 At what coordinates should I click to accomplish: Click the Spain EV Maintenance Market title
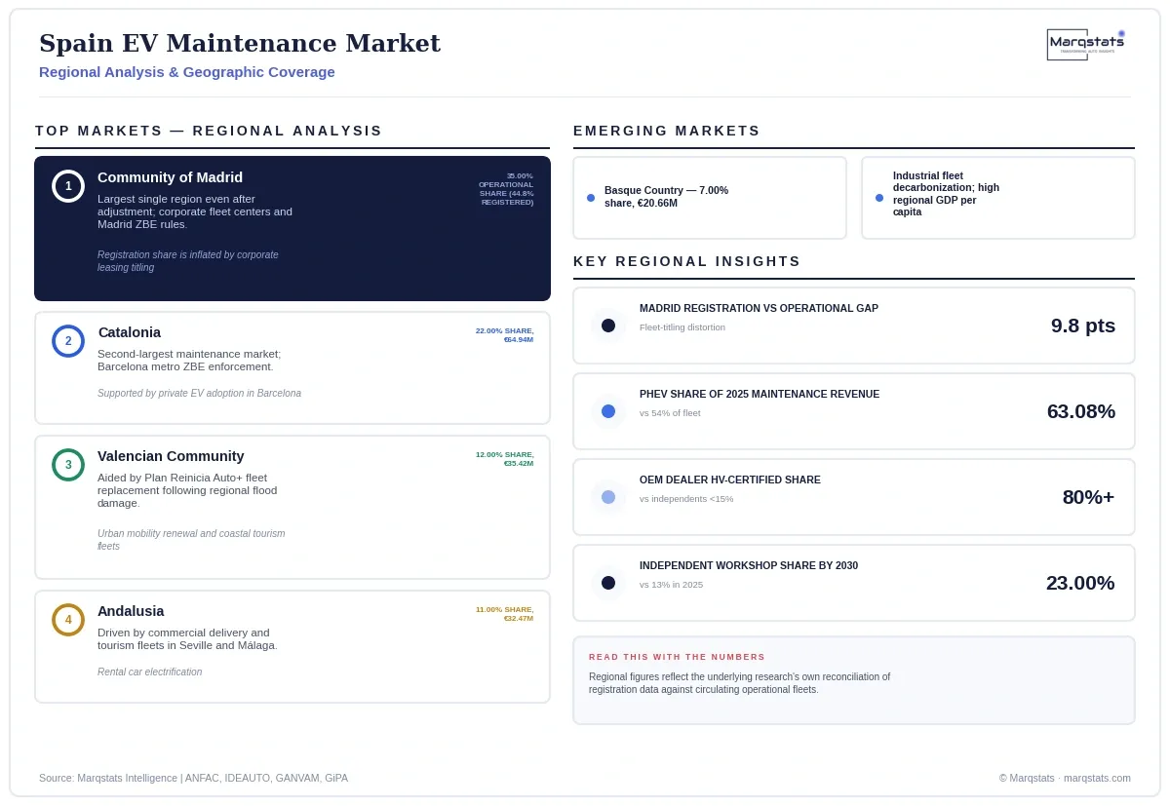pyautogui.click(x=240, y=44)
